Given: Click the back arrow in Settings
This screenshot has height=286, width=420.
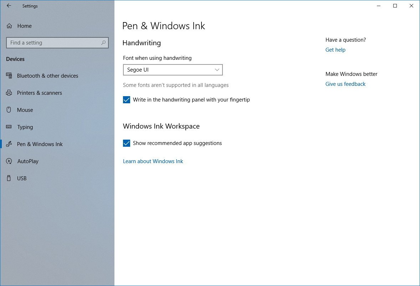Looking at the screenshot, I should pos(9,6).
